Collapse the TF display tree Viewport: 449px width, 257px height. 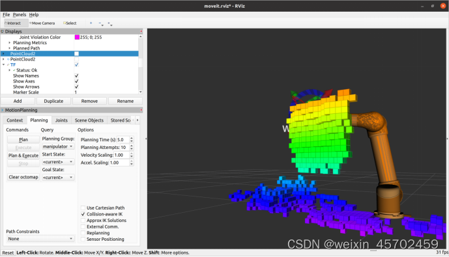[3, 65]
